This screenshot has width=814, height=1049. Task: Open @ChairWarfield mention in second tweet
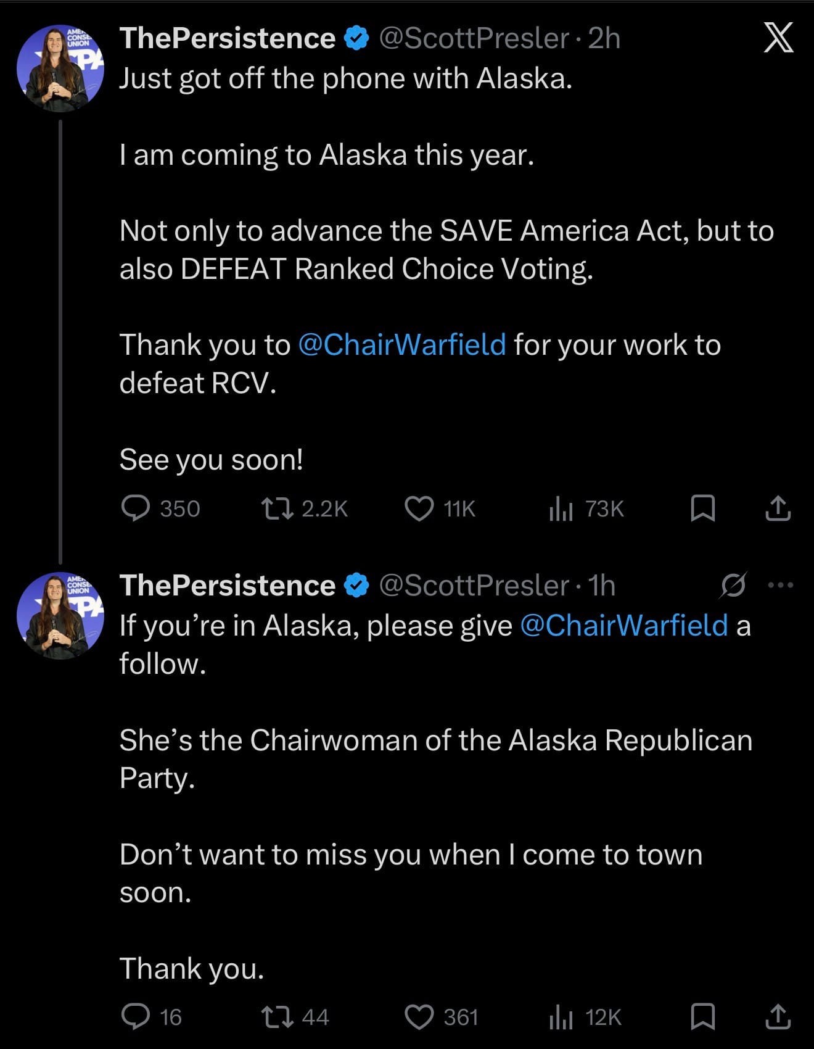624,626
